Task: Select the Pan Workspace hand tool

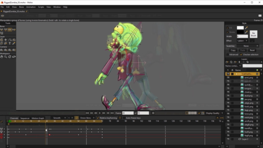Action: point(2,57)
